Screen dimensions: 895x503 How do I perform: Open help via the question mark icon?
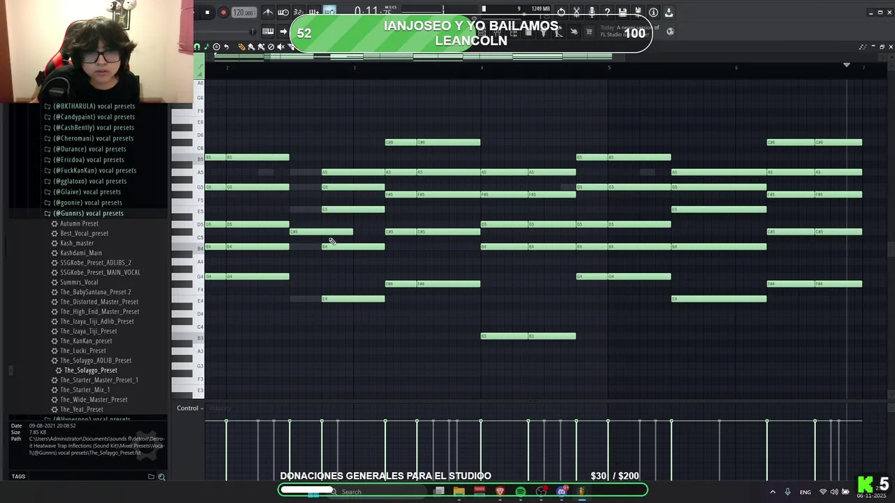click(x=607, y=13)
